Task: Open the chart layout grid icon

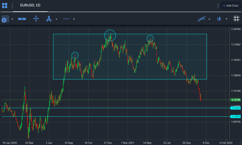Action: point(5,5)
